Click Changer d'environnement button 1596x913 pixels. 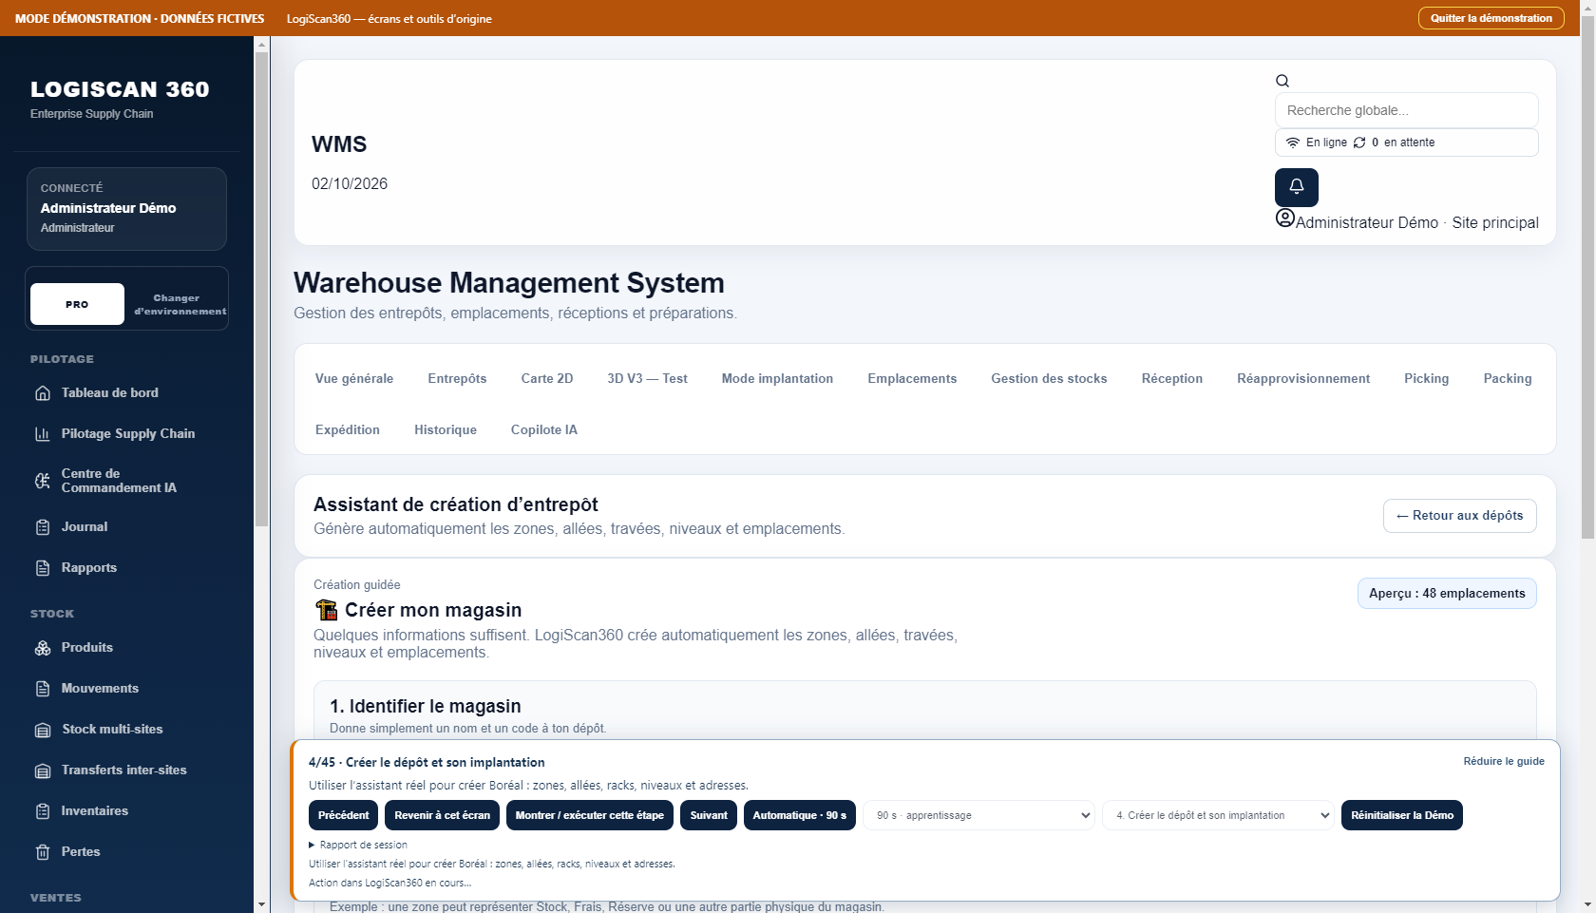pos(179,304)
